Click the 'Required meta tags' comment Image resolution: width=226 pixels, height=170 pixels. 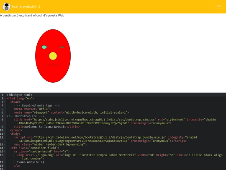36,105
